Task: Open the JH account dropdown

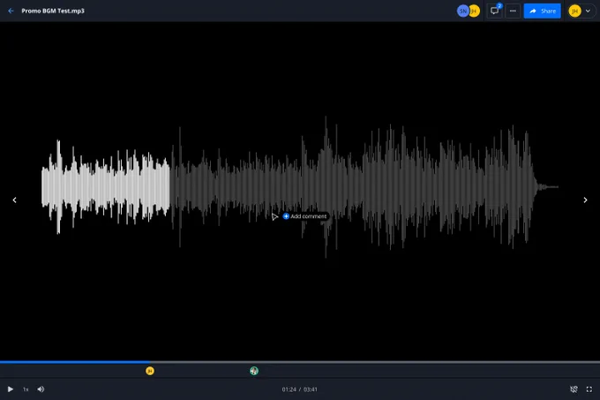Action: click(581, 11)
